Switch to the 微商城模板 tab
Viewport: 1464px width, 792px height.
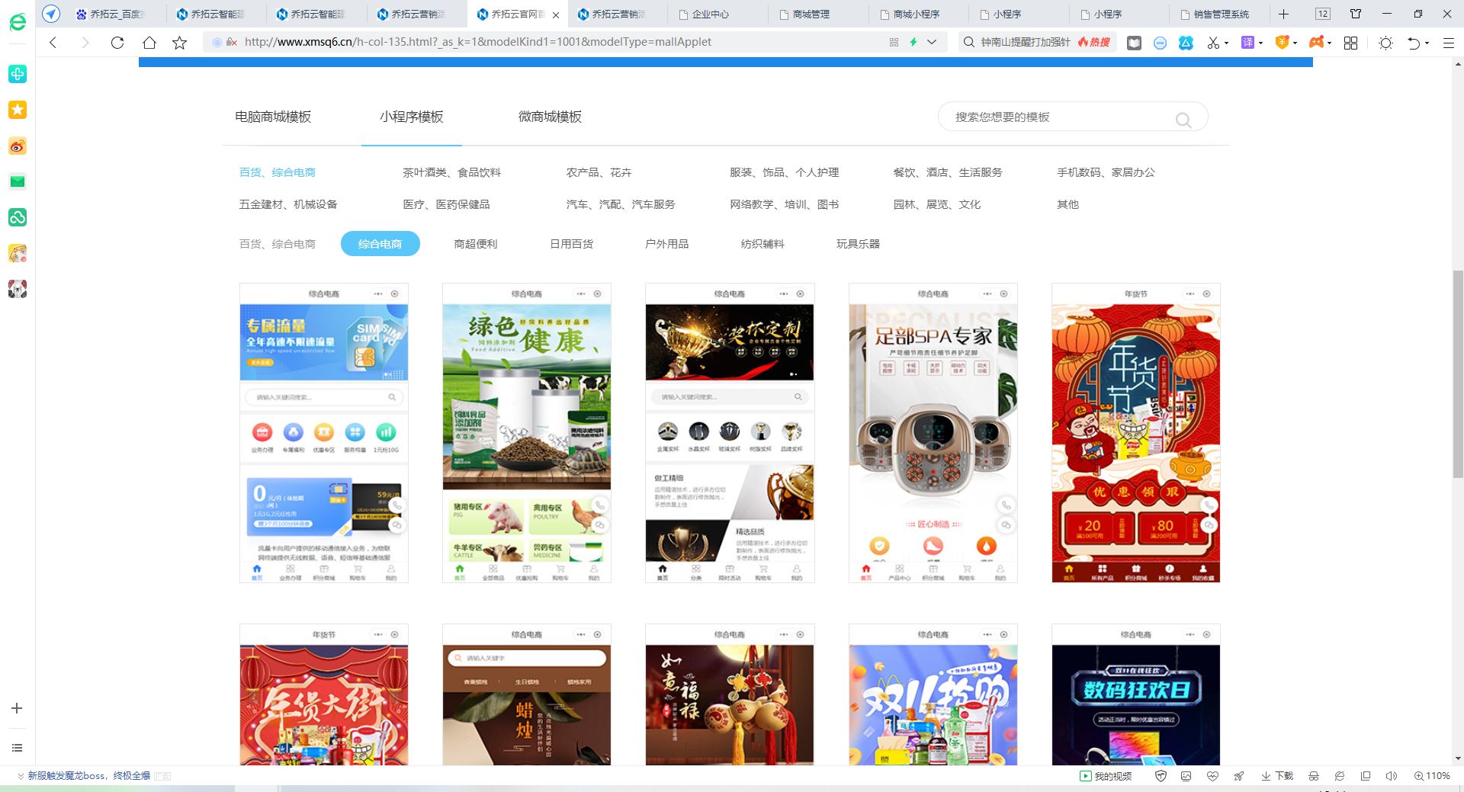click(x=548, y=117)
